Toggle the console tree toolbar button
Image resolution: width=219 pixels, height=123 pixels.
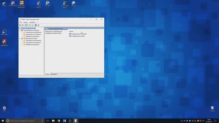click(x=26, y=25)
